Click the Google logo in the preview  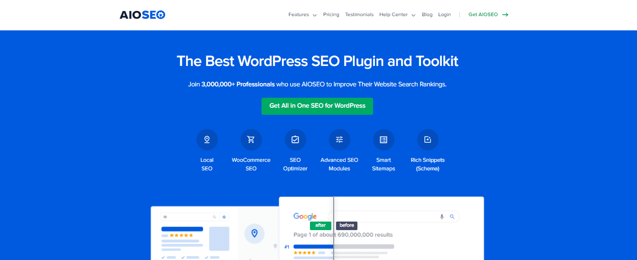tap(305, 216)
